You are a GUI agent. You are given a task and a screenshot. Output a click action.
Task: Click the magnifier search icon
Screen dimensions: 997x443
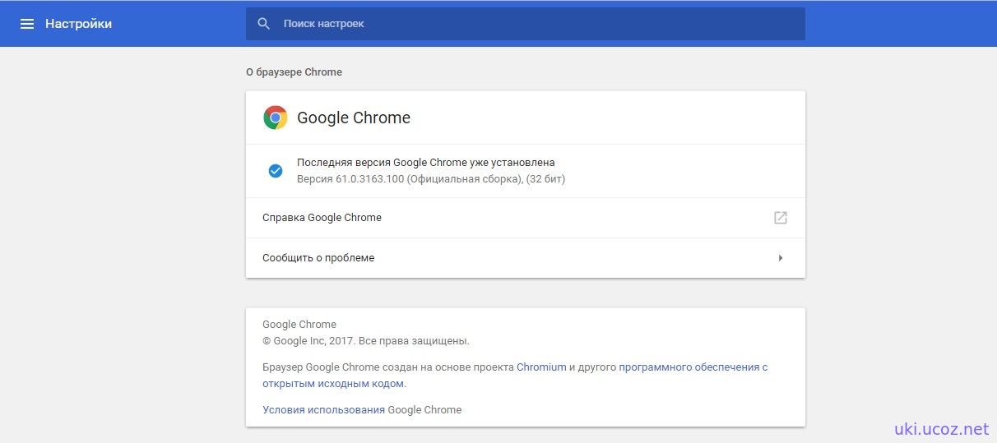tap(264, 24)
